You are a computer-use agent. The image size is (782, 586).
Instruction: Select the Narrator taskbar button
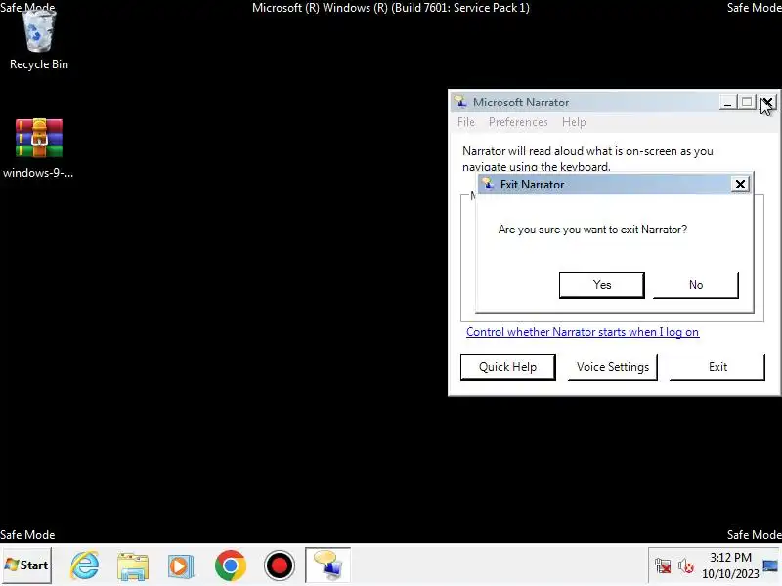(327, 565)
